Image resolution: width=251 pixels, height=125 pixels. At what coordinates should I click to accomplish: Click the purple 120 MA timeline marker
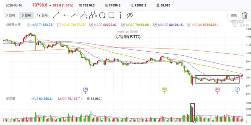(85, 89)
